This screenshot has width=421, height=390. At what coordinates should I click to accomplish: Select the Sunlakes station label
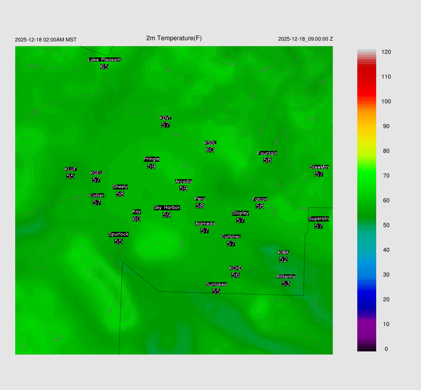[x=216, y=284]
